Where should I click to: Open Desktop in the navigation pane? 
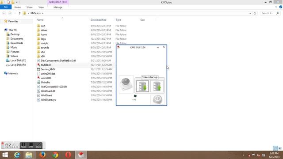click(x=15, y=34)
